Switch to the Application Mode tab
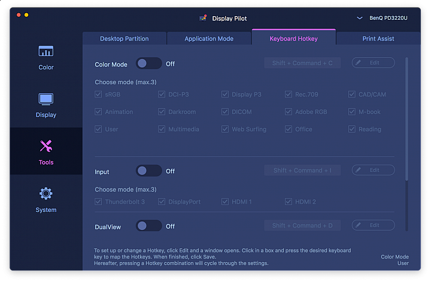 point(209,38)
